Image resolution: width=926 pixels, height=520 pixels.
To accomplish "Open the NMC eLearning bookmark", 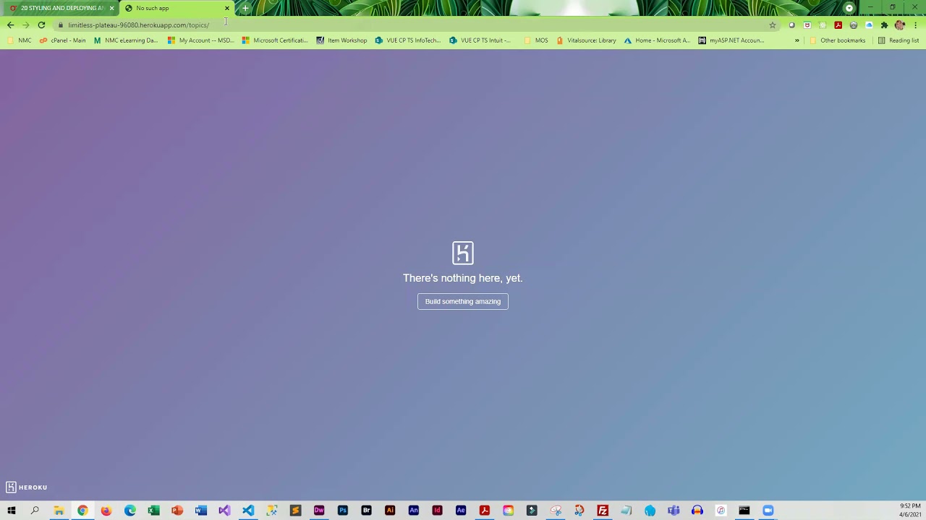I will coord(126,40).
